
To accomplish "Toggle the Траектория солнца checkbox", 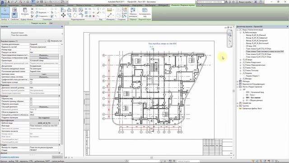I will [31, 82].
